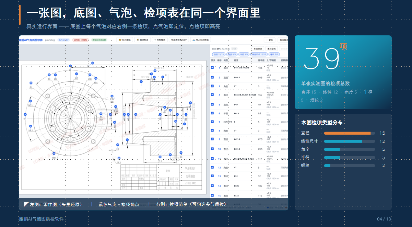This screenshot has height=227, width=412.
Task: Uncheck the checkbox for item 2
Action: [213, 77]
